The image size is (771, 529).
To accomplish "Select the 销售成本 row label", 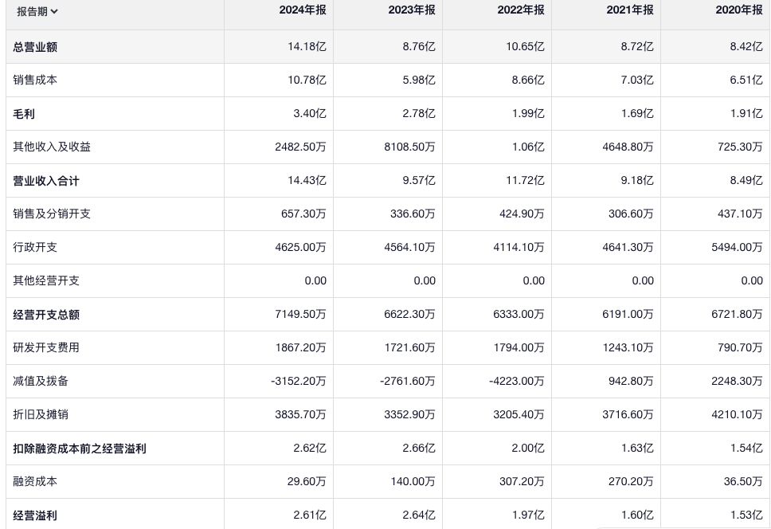I will tap(35, 80).
